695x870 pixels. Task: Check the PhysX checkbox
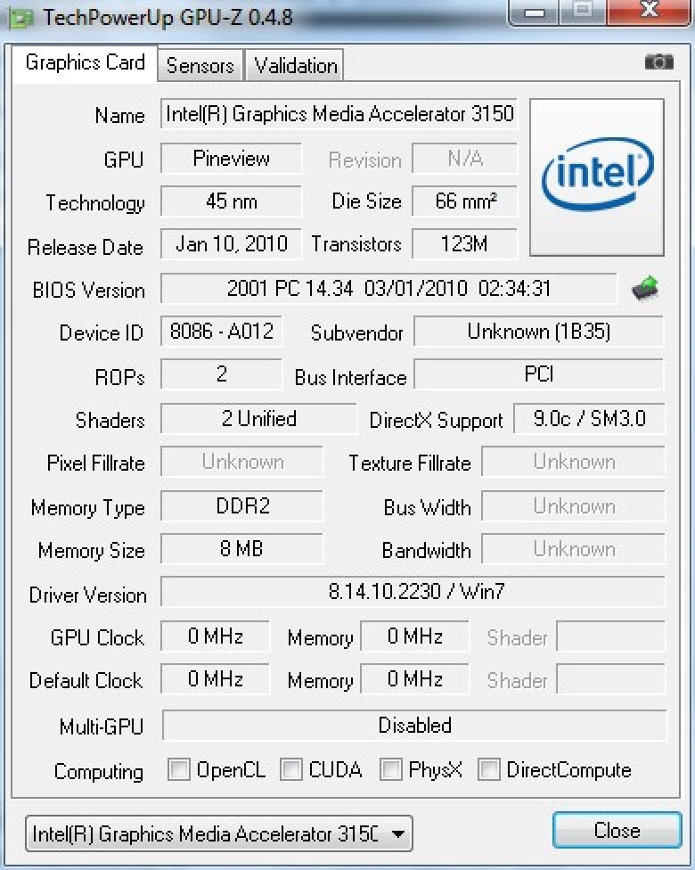point(391,769)
